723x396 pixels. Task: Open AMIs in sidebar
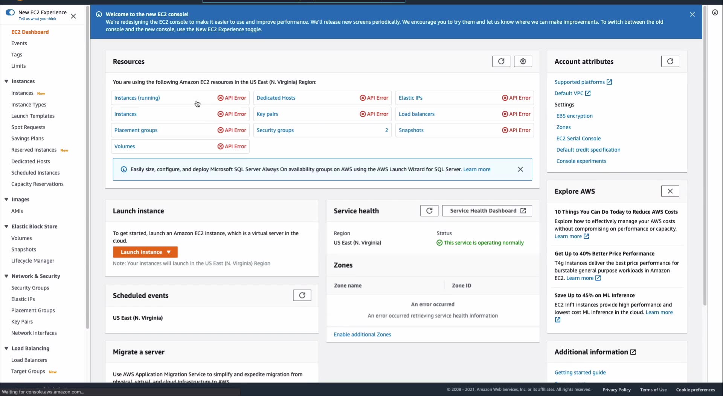[x=17, y=211]
